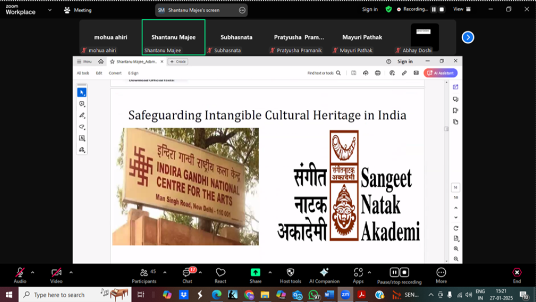Screen dimensions: 536x302
Task: End the meeting
Action: [517, 275]
